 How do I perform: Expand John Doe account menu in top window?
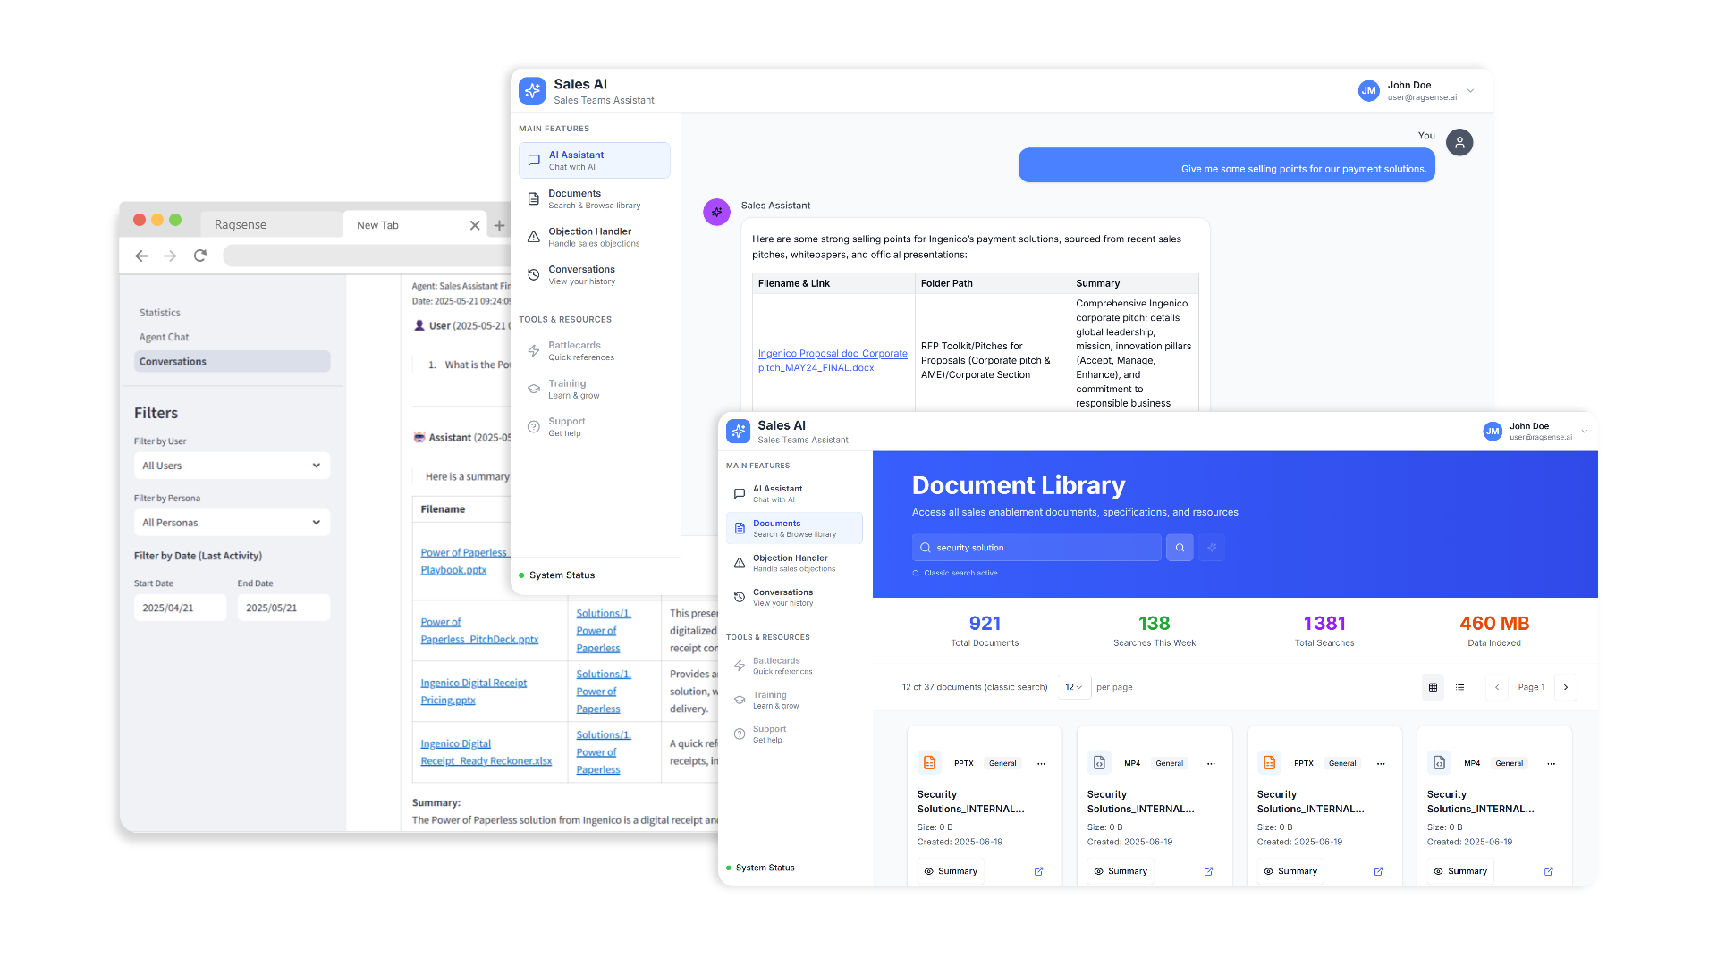pyautogui.click(x=1470, y=91)
